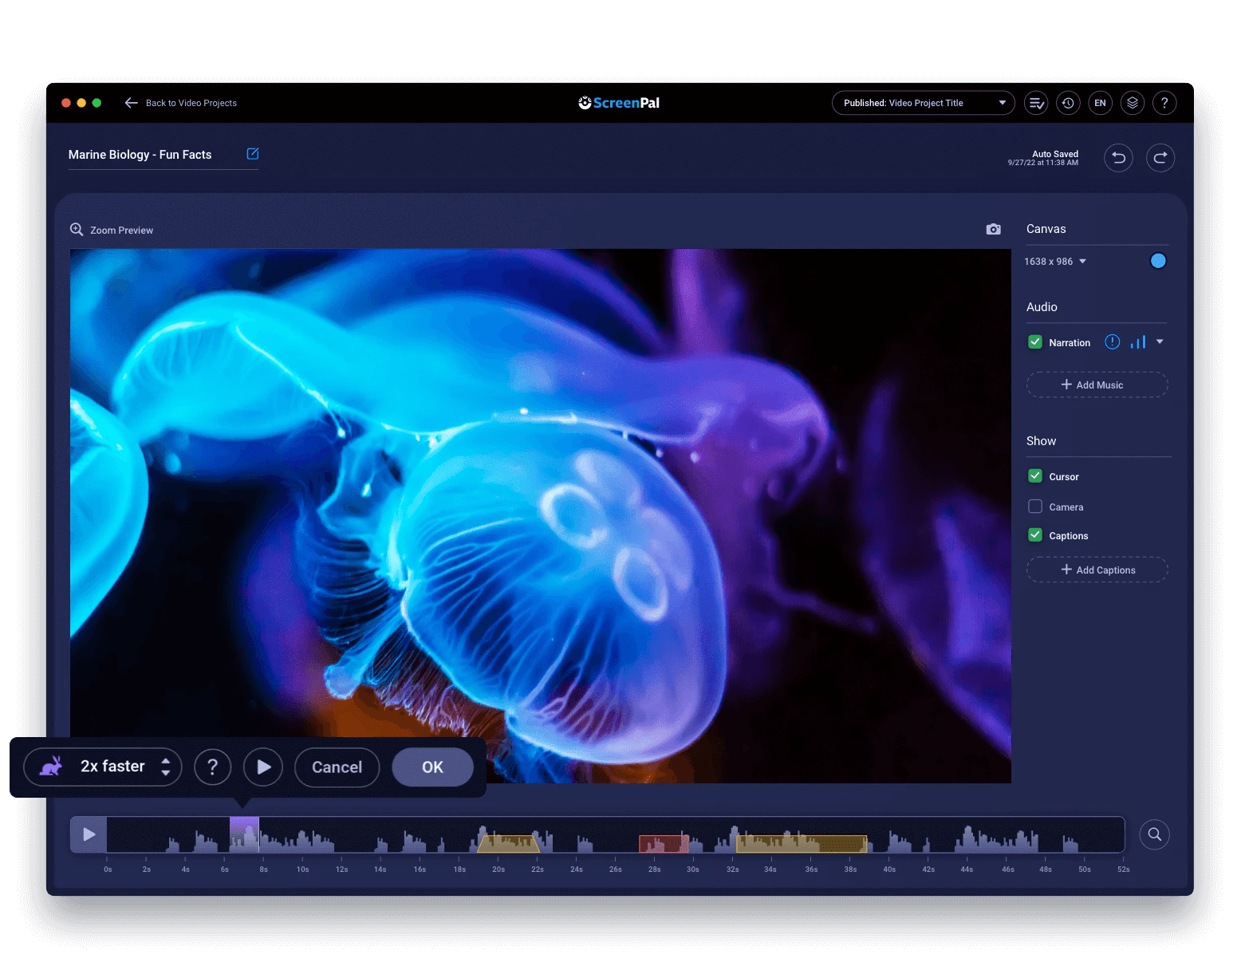Open the layers panel icon

[x=1133, y=102]
